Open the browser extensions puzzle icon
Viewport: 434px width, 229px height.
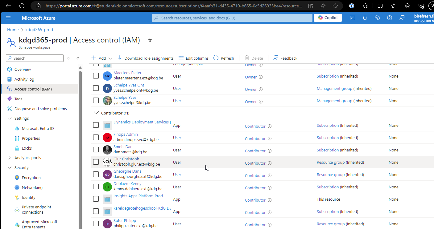click(366, 6)
